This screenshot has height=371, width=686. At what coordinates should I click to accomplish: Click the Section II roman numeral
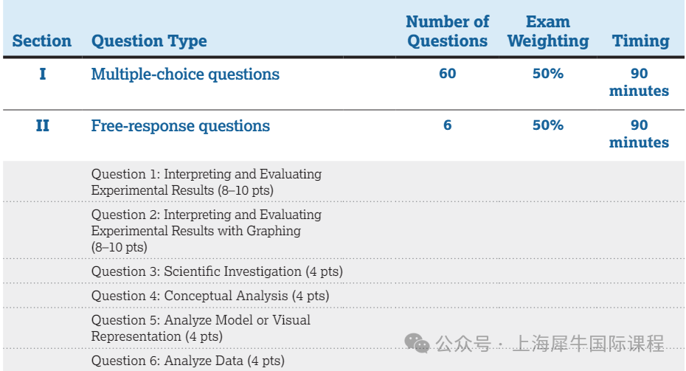[42, 126]
